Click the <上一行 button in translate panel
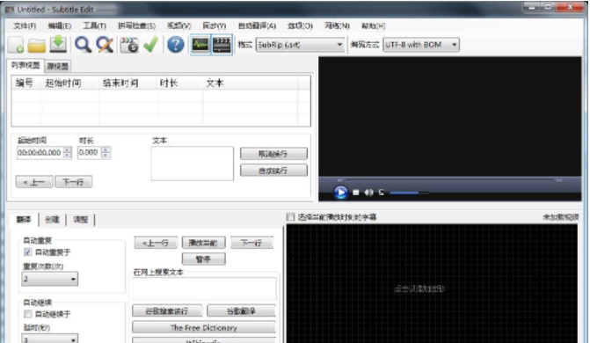Viewport: 590px width, 343px height. 156,243
